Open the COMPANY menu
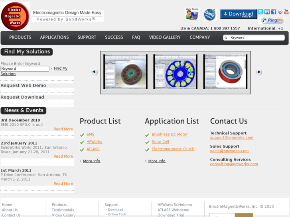 click(200, 37)
